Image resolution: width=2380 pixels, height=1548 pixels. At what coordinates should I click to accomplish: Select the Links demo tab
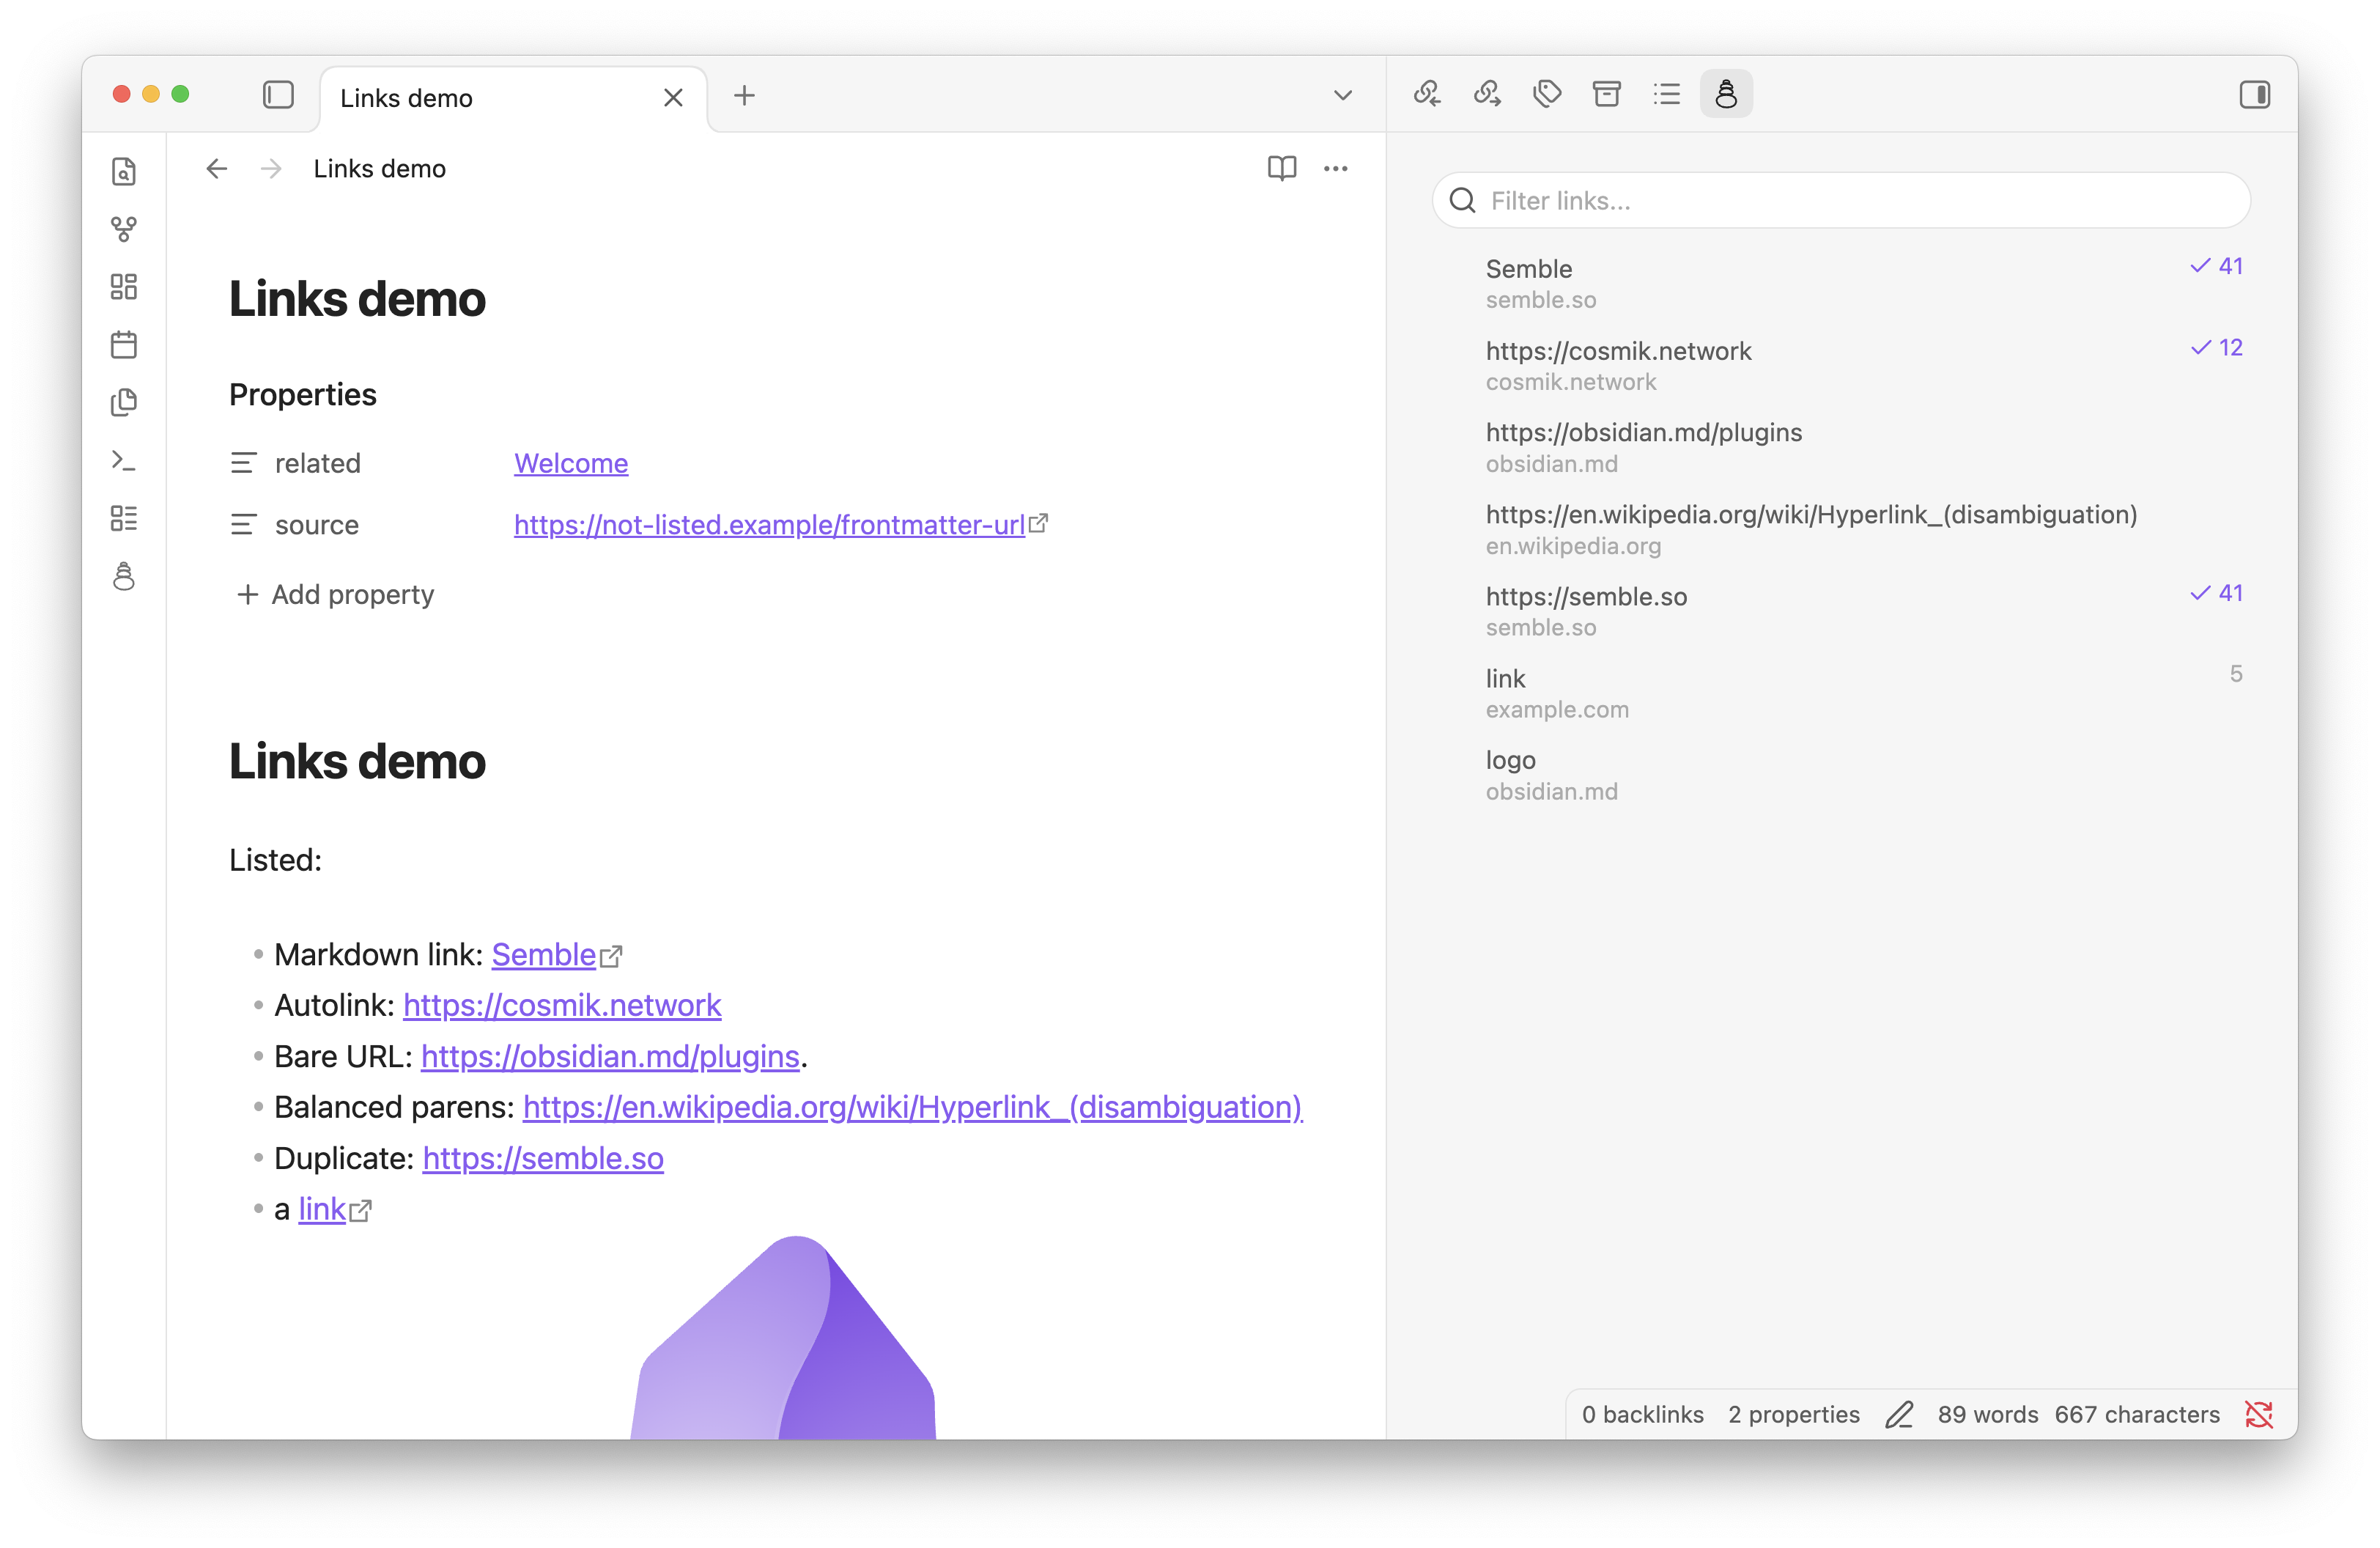(513, 98)
